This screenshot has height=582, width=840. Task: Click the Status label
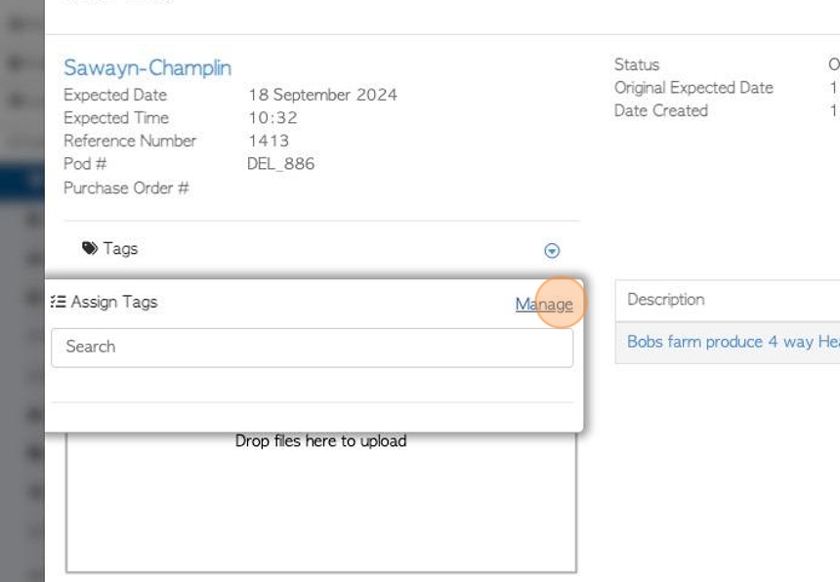pyautogui.click(x=637, y=64)
